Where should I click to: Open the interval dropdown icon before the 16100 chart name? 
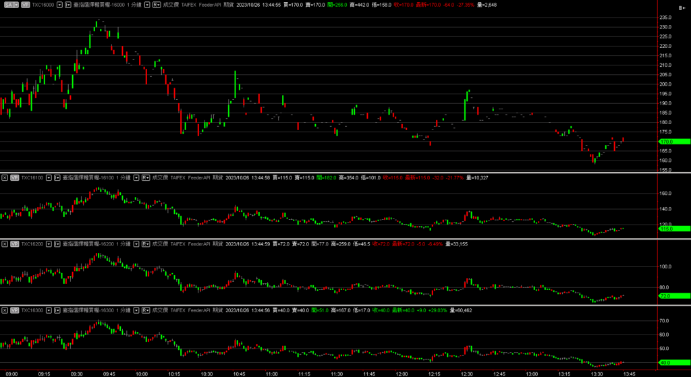click(x=57, y=177)
